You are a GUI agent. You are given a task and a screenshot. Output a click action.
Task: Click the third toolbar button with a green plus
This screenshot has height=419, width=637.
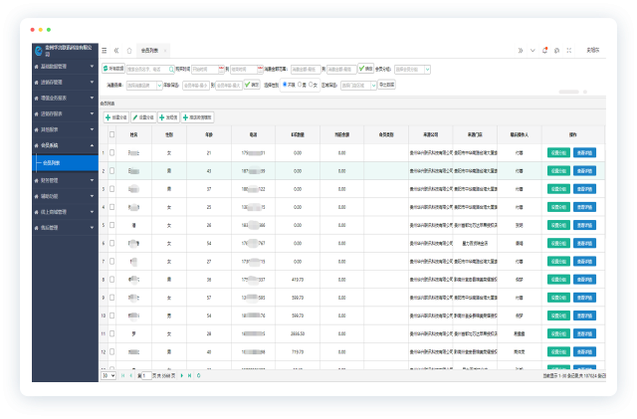(x=168, y=117)
